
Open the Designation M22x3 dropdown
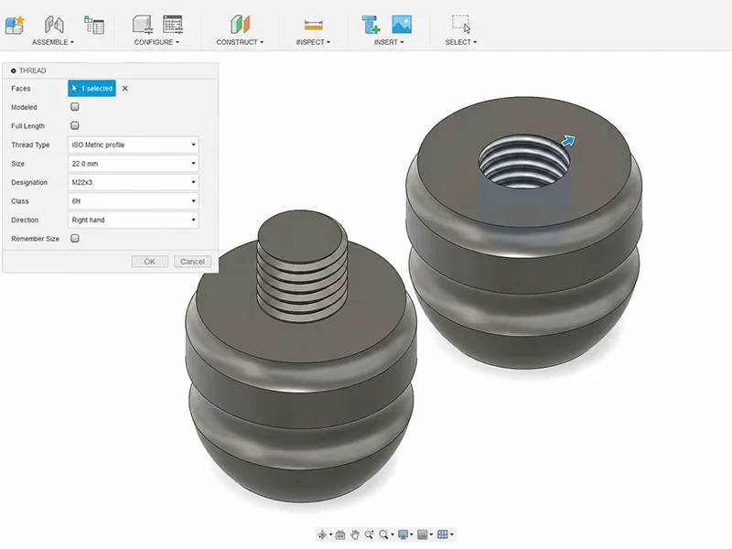(x=133, y=182)
